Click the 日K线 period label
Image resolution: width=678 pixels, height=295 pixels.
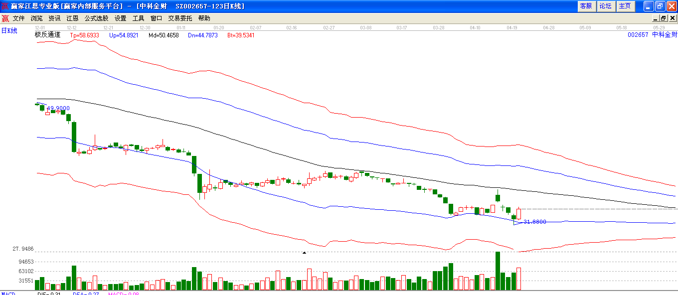[x=9, y=31]
